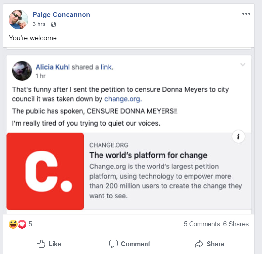Click the 'link' word in shared a link
262x254 pixels.
click(x=106, y=67)
